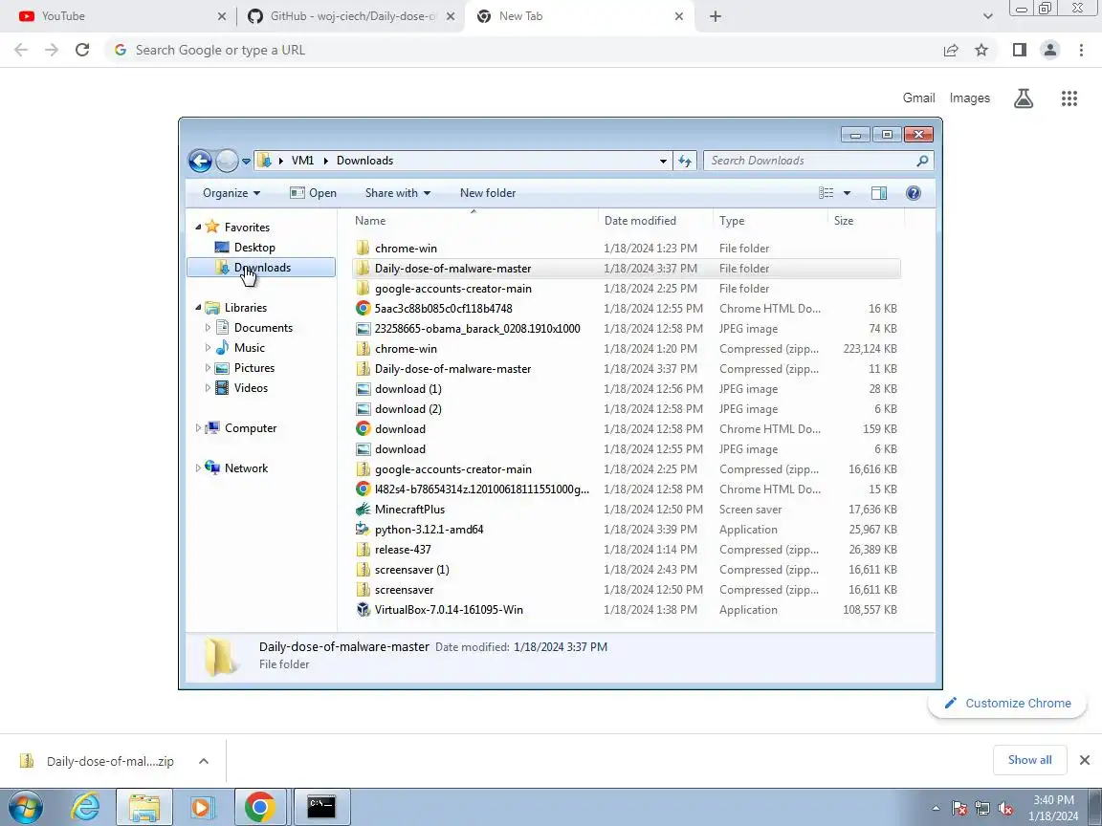Collapse the Favorites tree section
The width and height of the screenshot is (1102, 826).
198,227
